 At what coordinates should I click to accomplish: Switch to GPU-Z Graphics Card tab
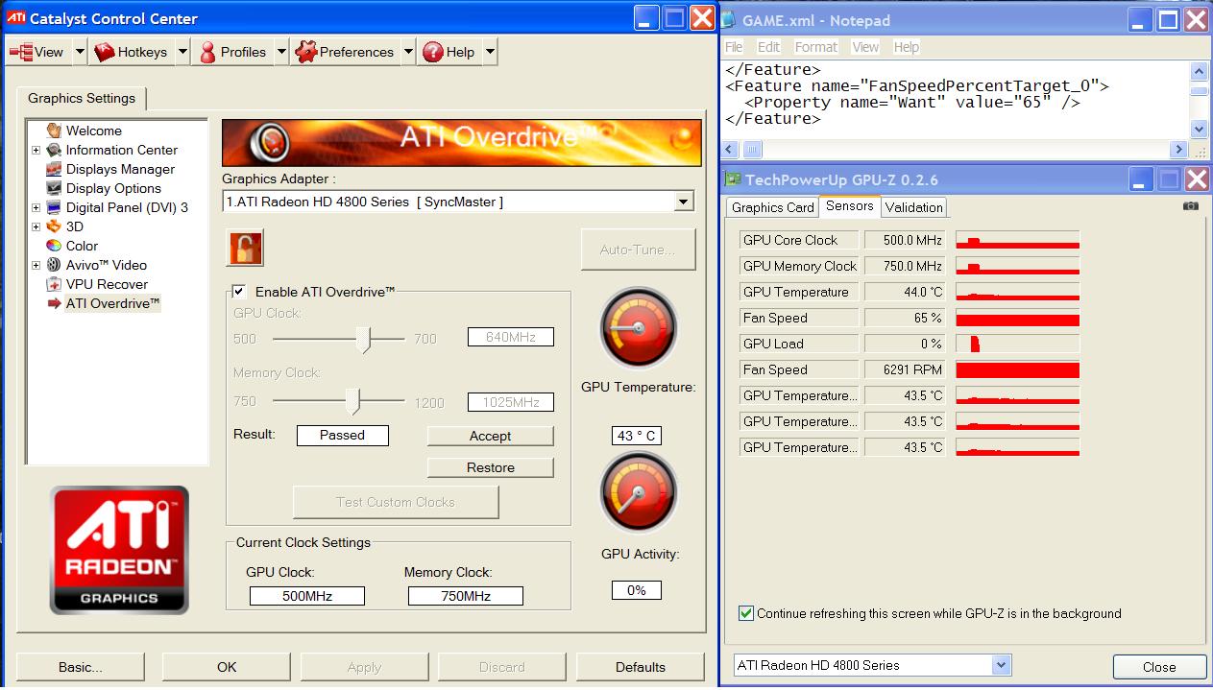coord(772,207)
